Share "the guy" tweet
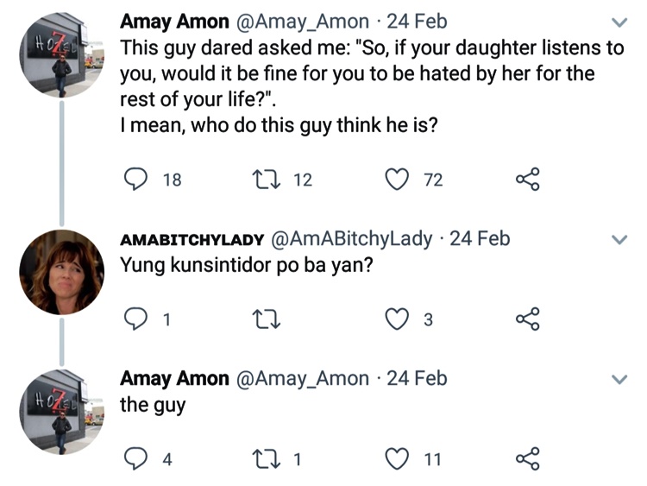 526,459
